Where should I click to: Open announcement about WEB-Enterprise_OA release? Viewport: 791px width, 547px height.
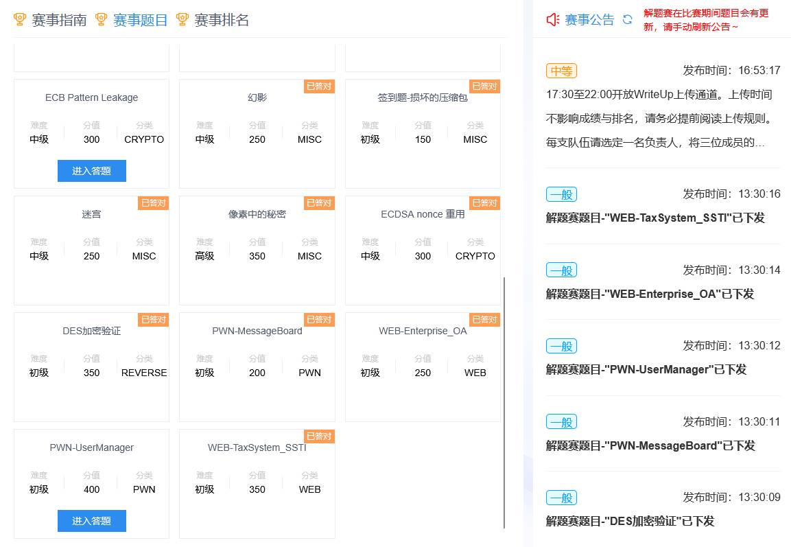point(650,294)
